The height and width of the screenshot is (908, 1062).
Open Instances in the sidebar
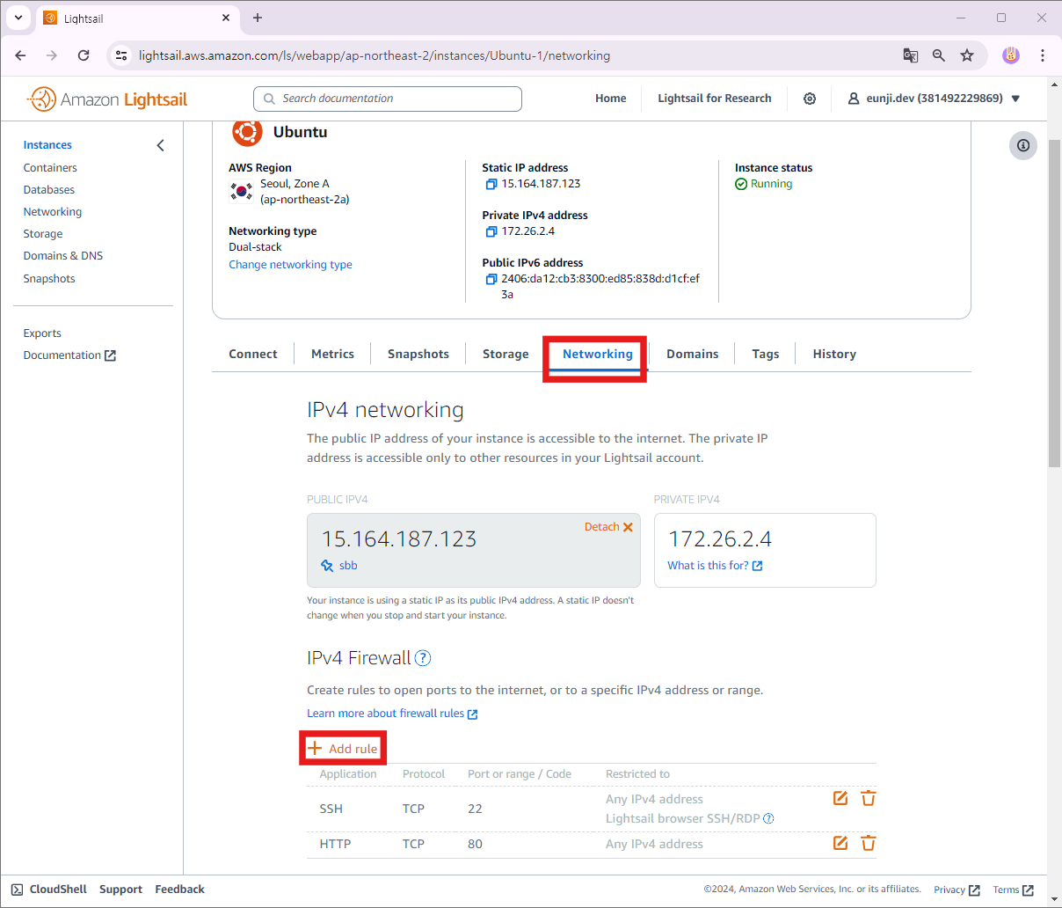point(47,145)
